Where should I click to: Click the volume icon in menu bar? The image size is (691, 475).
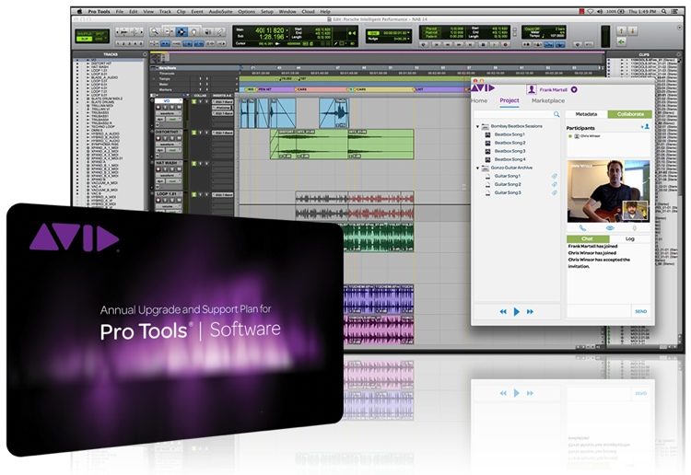(600, 11)
